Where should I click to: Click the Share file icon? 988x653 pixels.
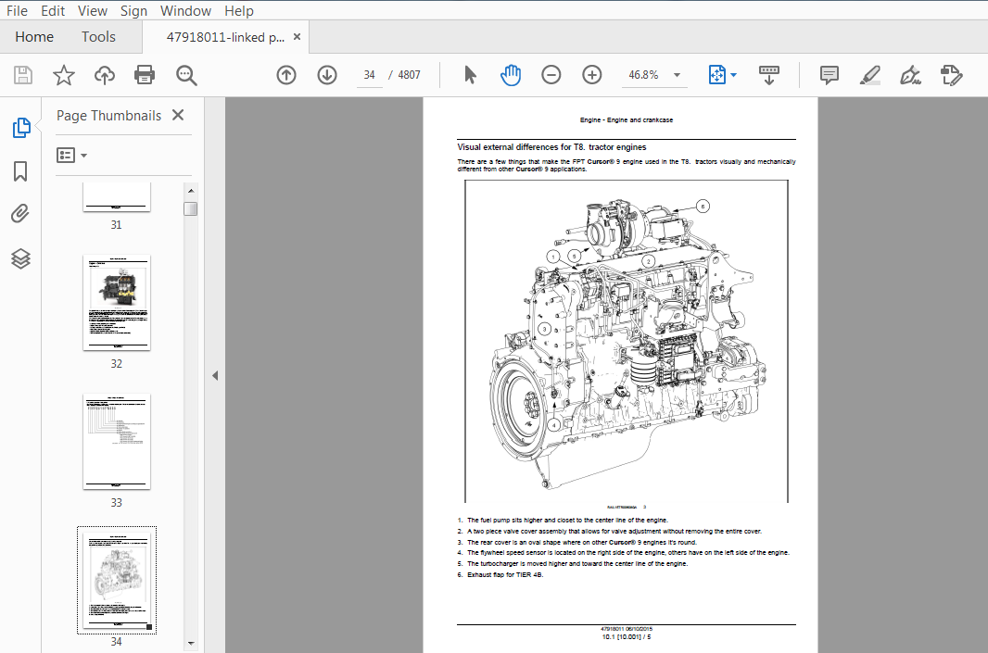click(x=952, y=75)
